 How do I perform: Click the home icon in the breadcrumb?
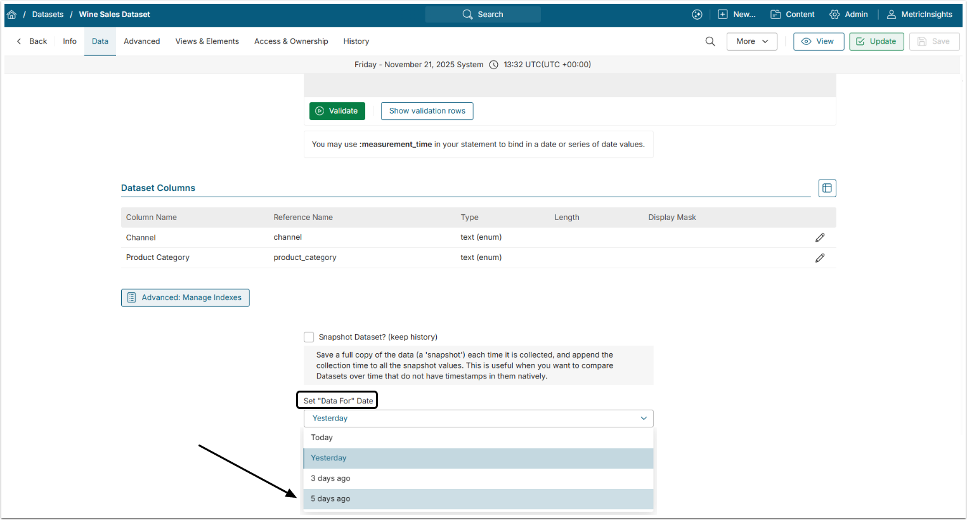point(11,15)
